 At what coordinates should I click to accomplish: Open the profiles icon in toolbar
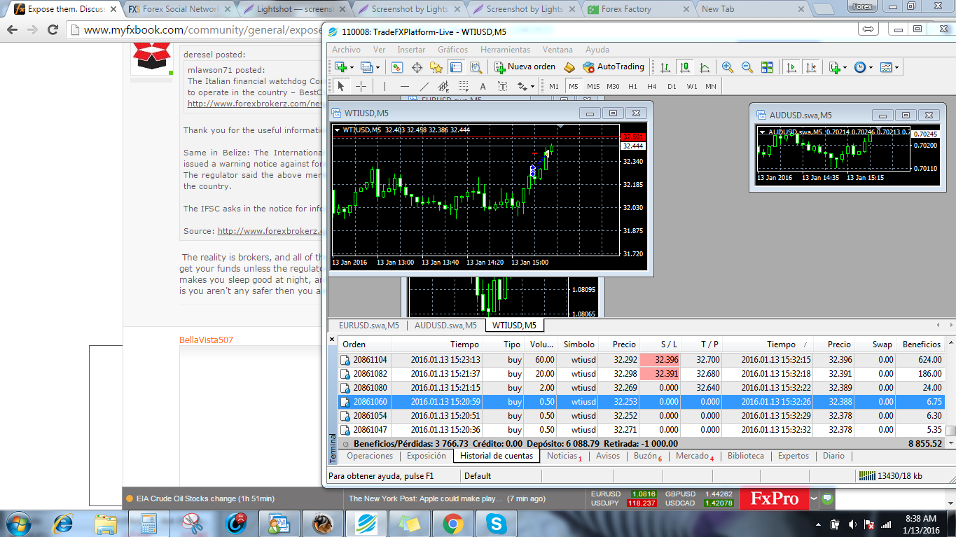click(x=366, y=67)
